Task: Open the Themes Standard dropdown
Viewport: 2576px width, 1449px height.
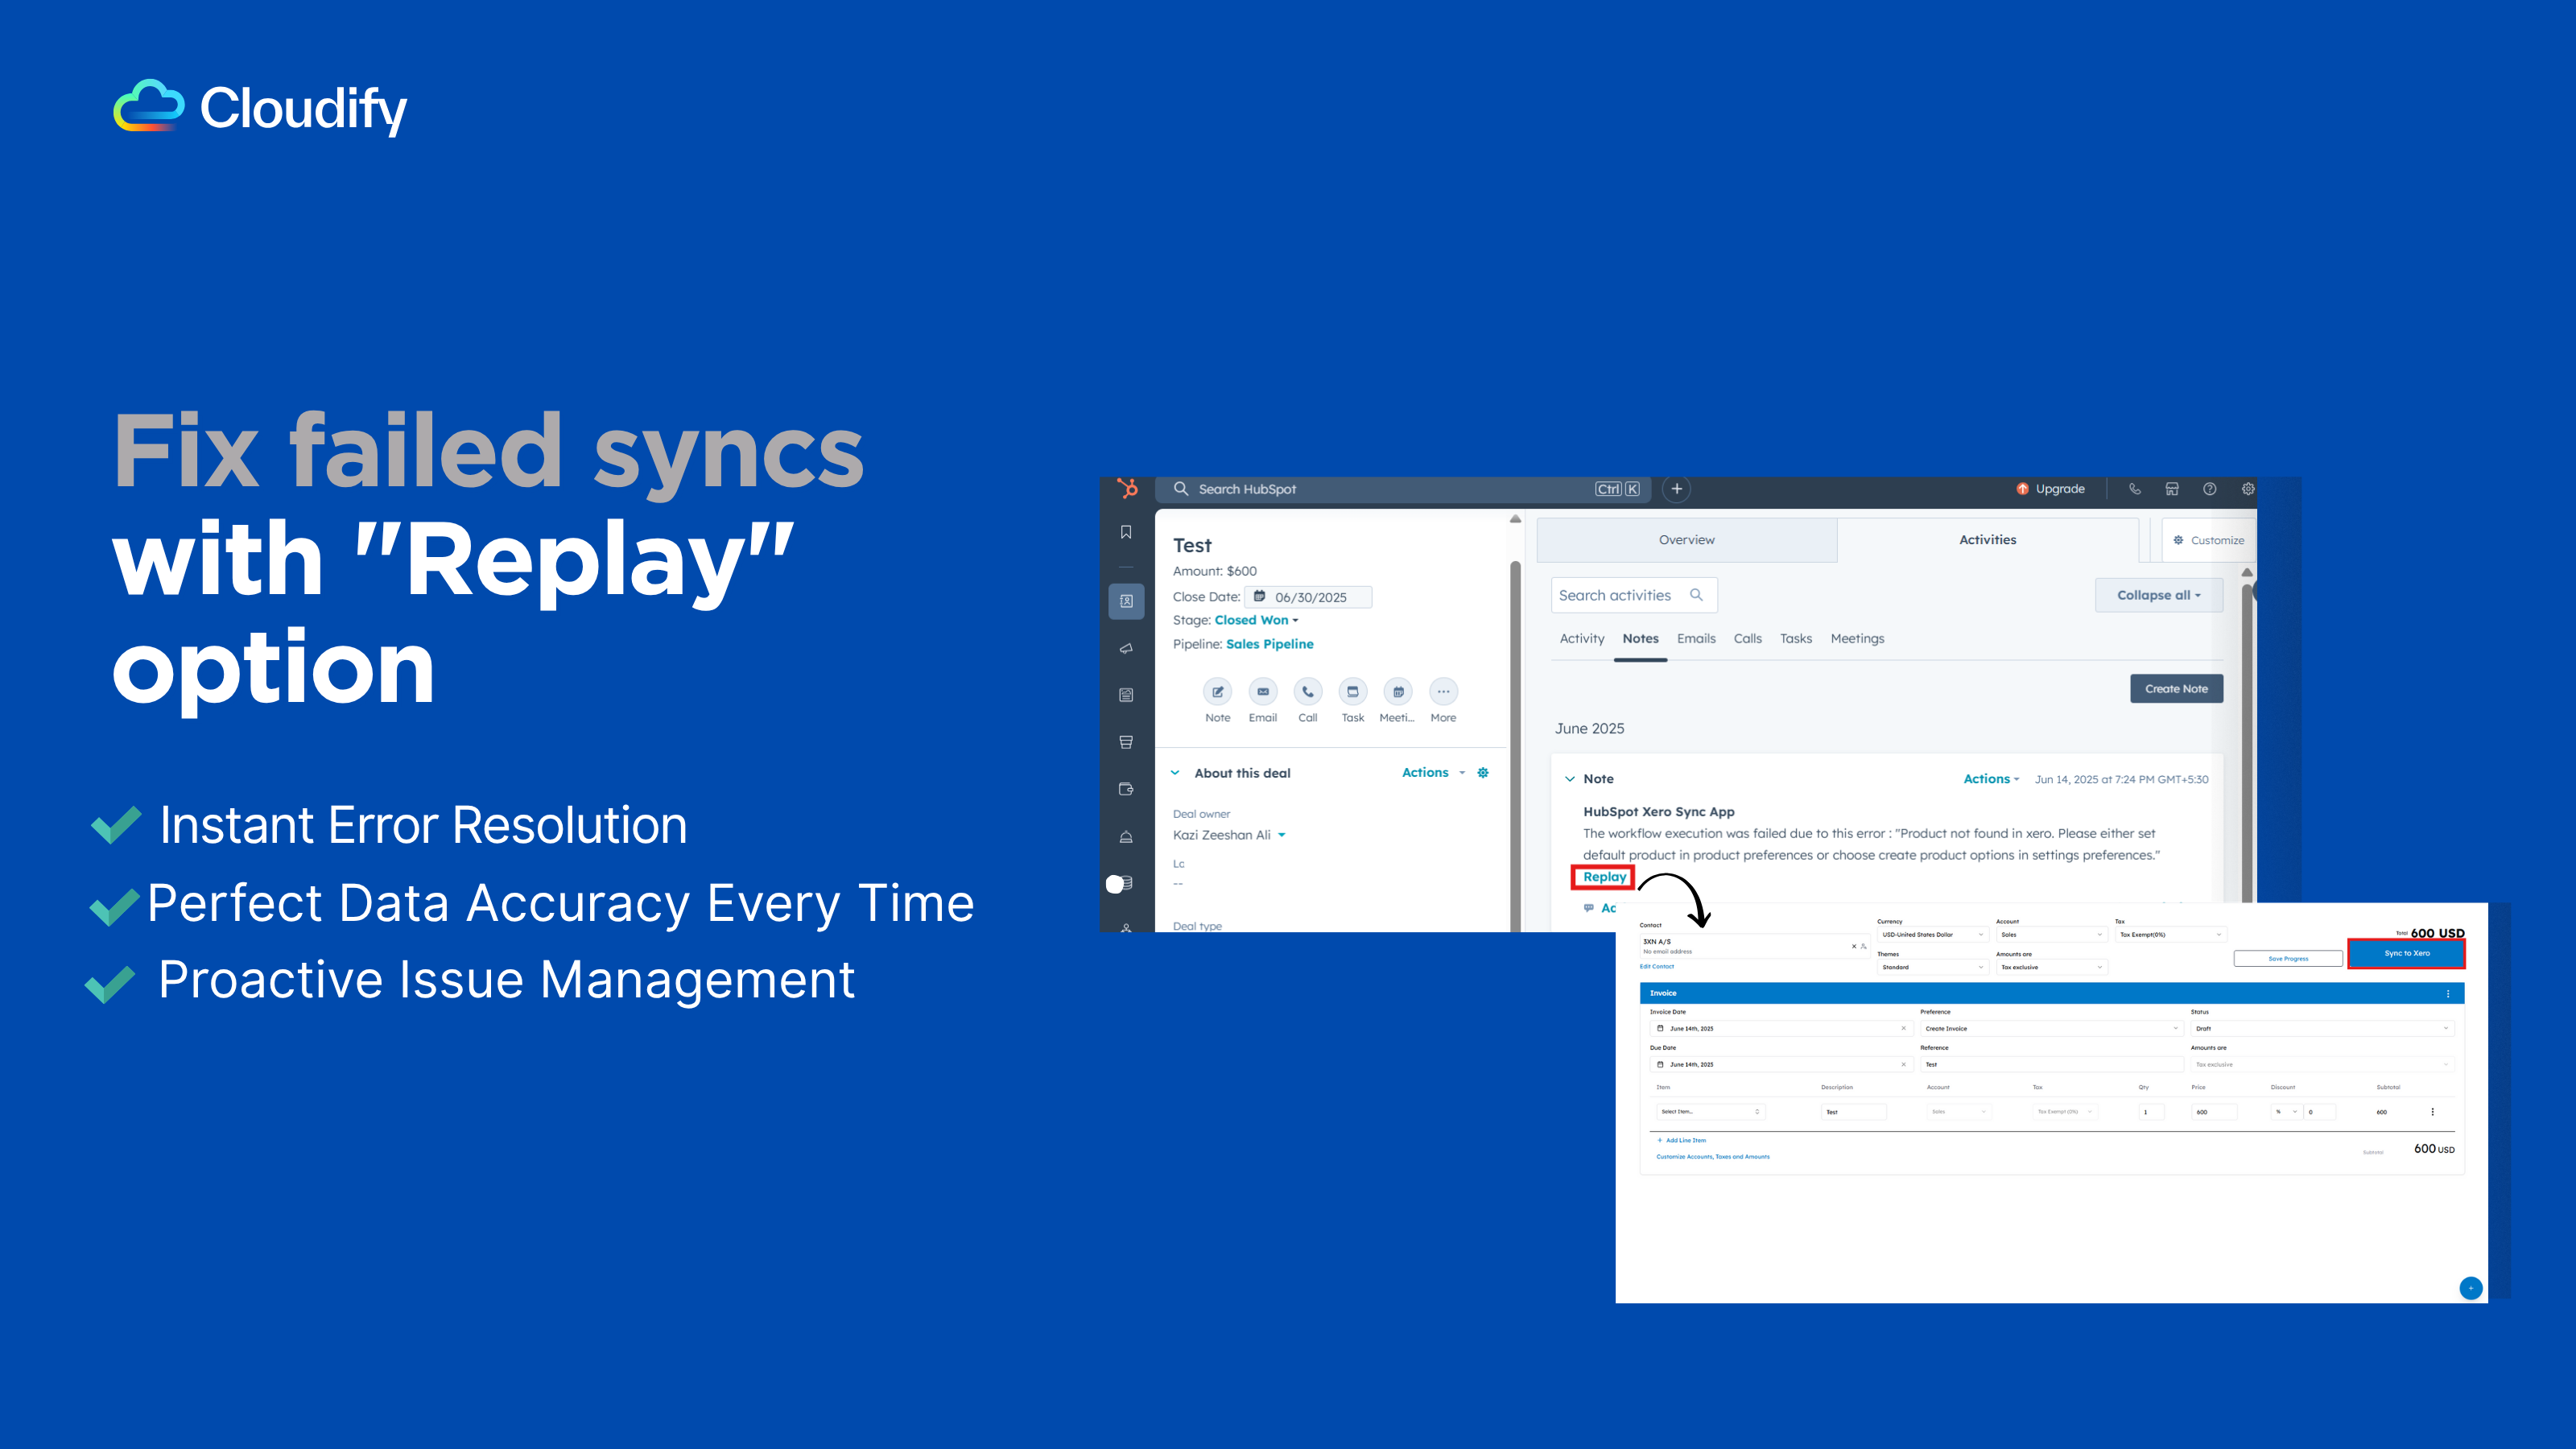Action: click(1932, 967)
